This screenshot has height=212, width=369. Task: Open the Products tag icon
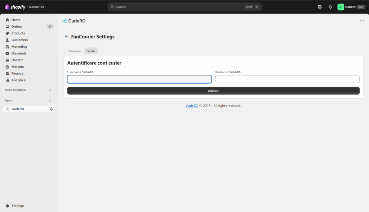pyautogui.click(x=7, y=33)
